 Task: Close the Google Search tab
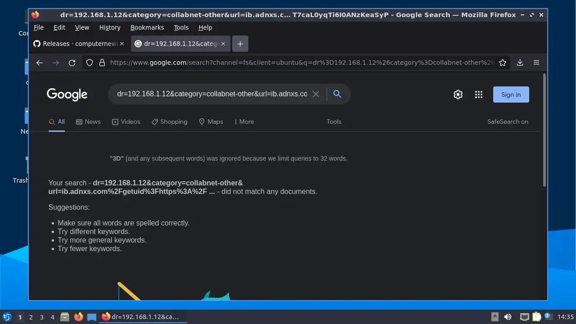tap(223, 44)
